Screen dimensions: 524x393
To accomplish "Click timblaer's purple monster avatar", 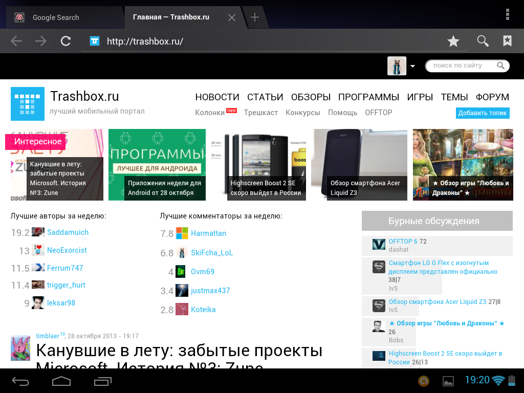I will 20,348.
